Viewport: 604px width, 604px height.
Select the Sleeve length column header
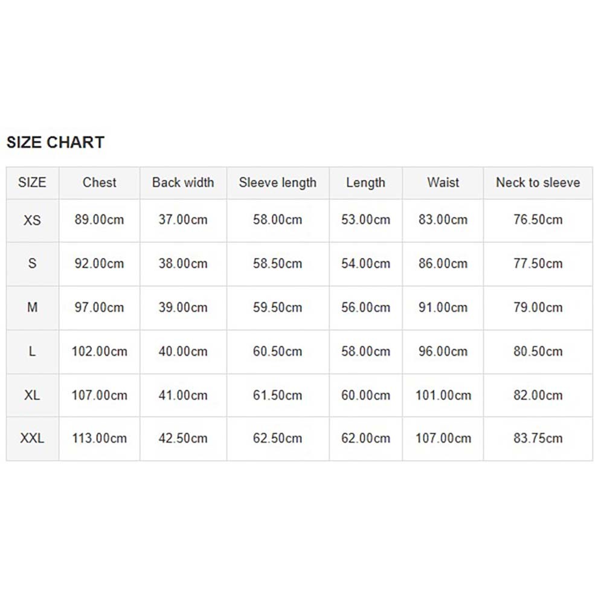(x=277, y=182)
